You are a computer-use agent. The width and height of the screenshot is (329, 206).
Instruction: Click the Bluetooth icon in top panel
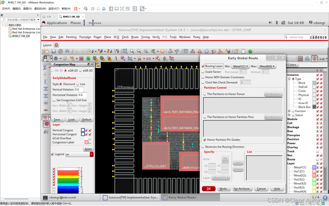click(x=277, y=23)
